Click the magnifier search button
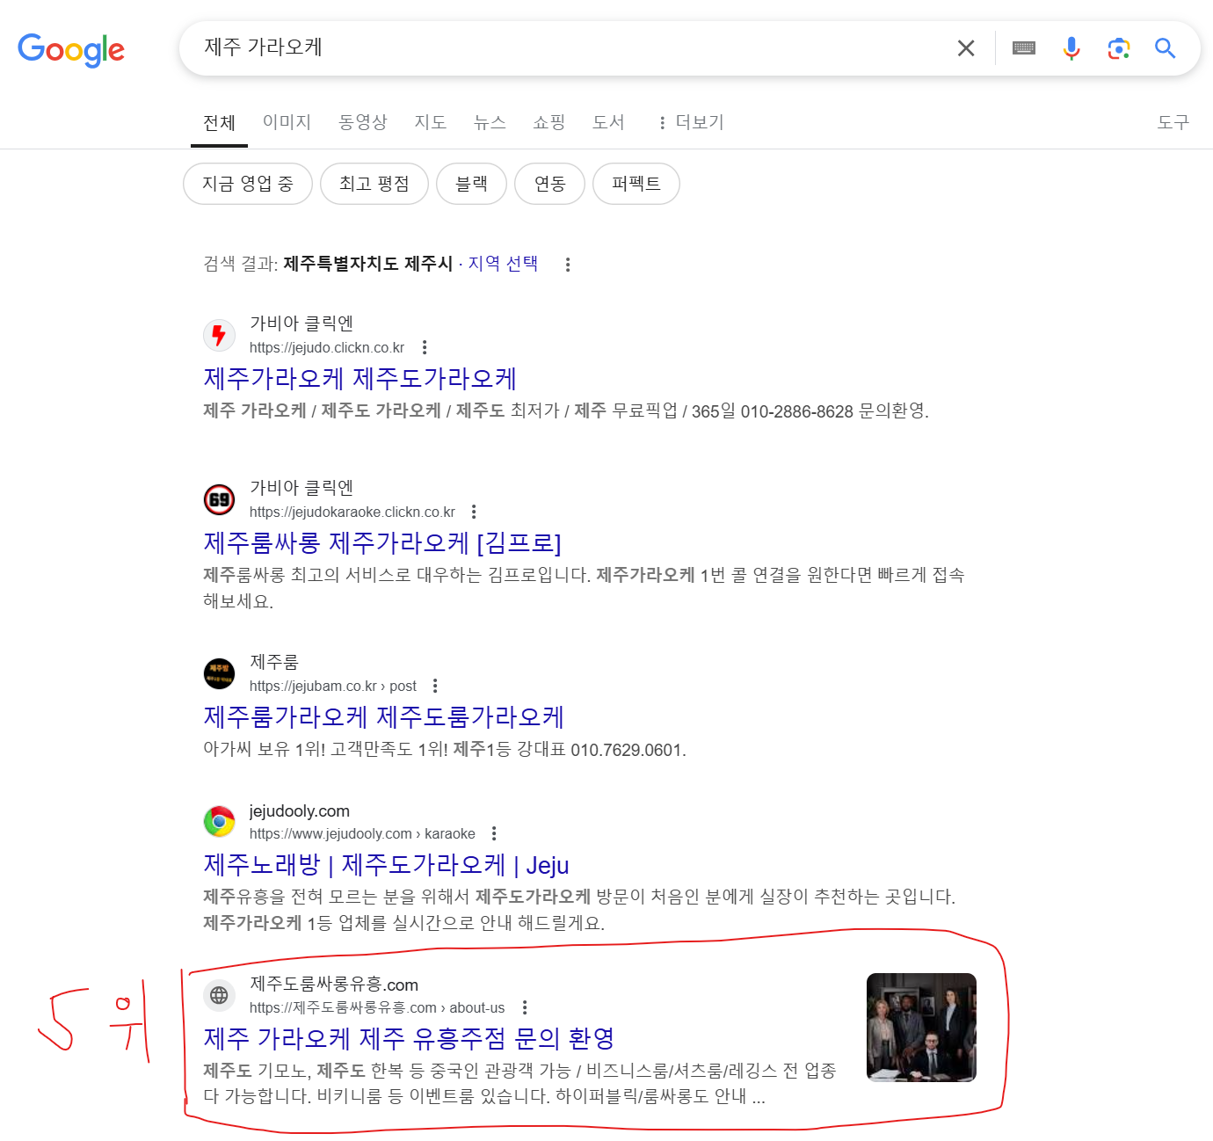 point(1166,48)
